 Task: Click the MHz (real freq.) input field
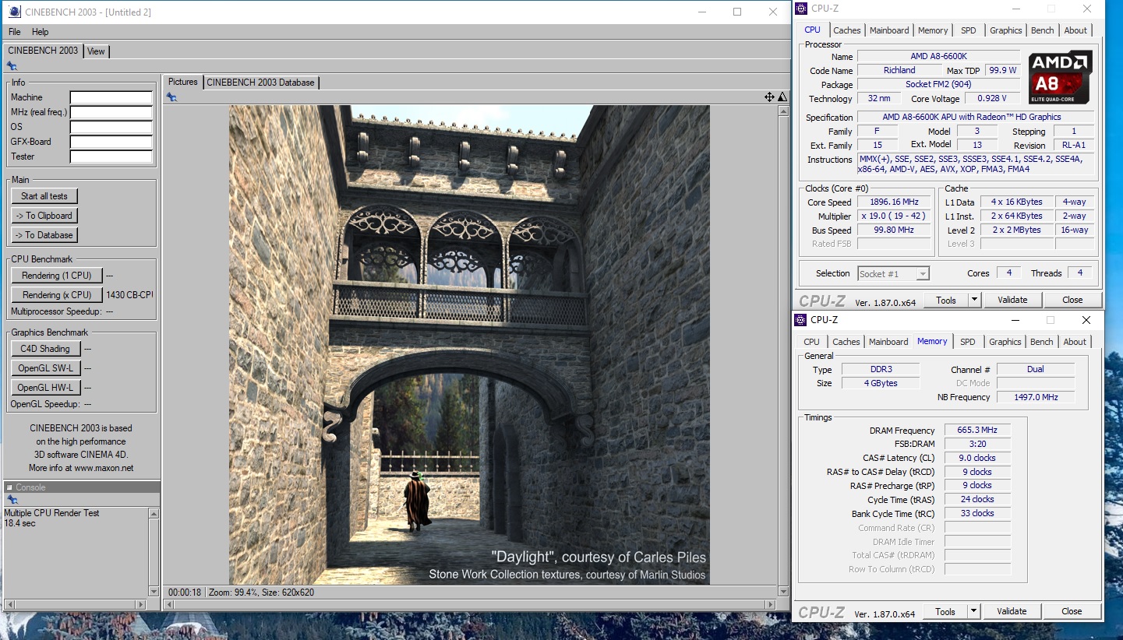(111, 112)
